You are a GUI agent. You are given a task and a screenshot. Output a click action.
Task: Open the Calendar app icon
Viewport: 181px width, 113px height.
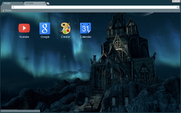(x=85, y=28)
